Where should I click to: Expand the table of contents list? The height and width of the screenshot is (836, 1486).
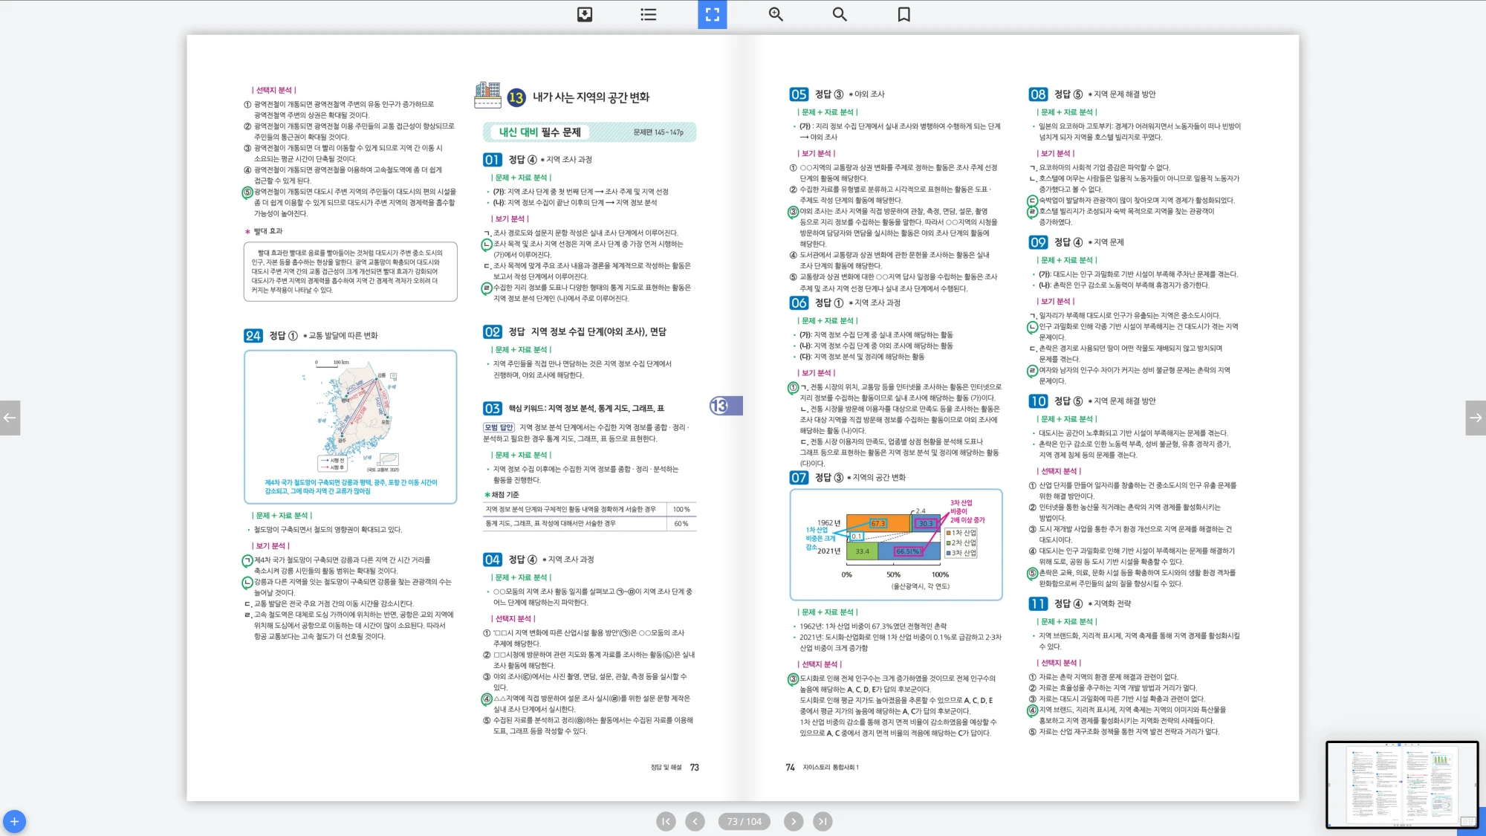point(647,14)
